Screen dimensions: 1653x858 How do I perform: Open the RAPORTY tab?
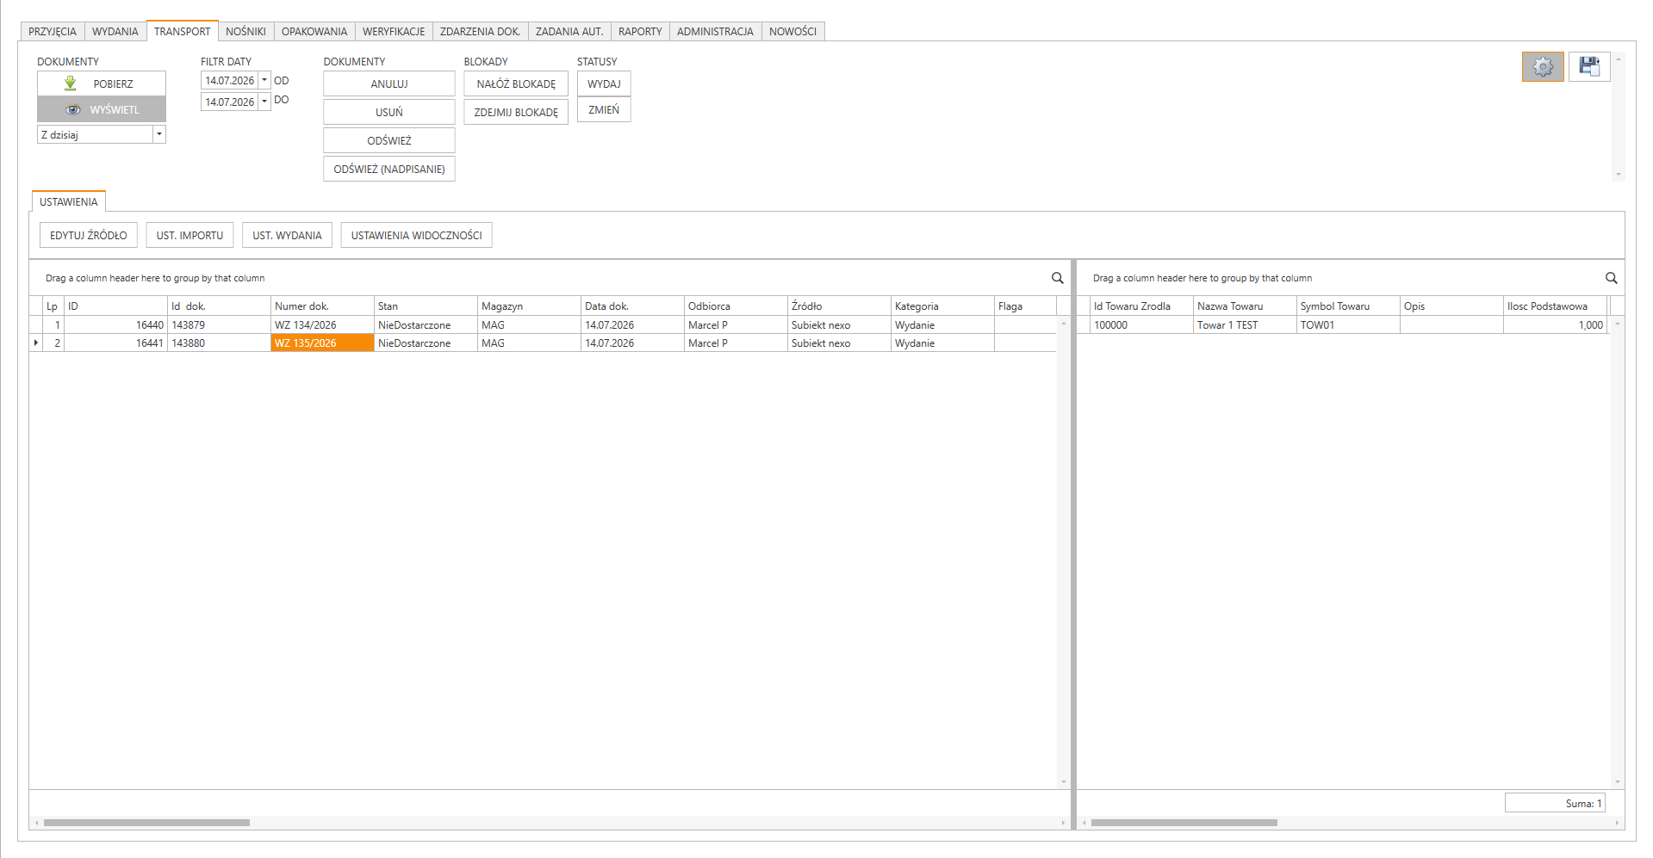pyautogui.click(x=640, y=31)
